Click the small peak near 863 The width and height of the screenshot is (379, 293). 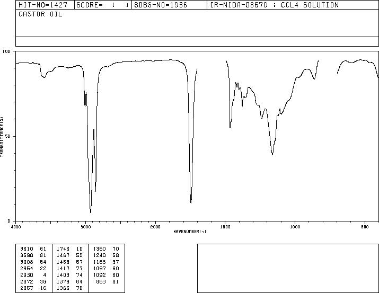tap(314, 78)
